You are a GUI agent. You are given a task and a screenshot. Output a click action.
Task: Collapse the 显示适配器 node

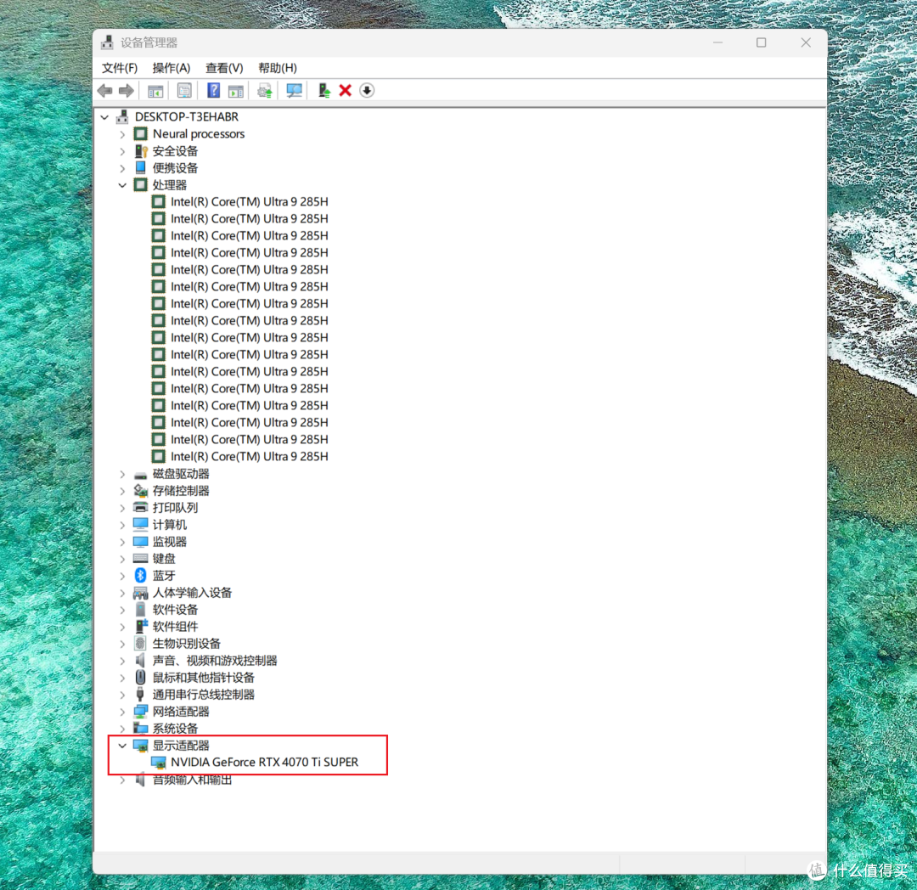(x=122, y=746)
